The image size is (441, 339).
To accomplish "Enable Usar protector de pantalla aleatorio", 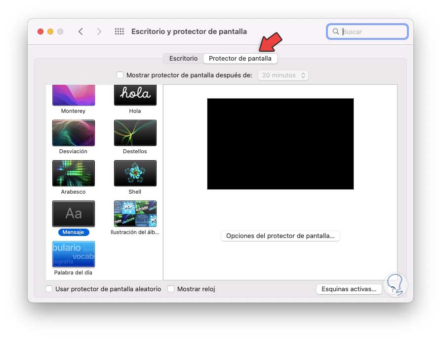I will (x=49, y=289).
